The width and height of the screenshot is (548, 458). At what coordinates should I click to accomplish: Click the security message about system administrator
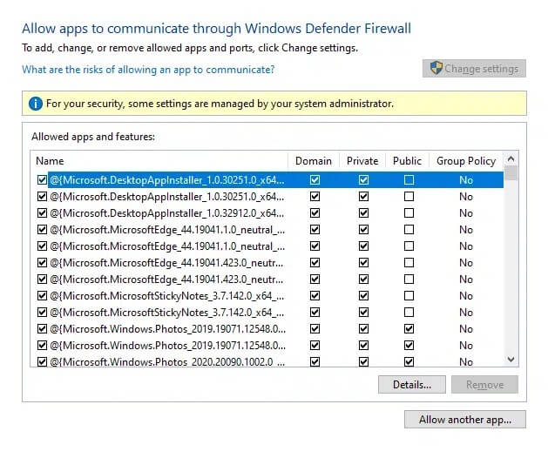coord(220,104)
